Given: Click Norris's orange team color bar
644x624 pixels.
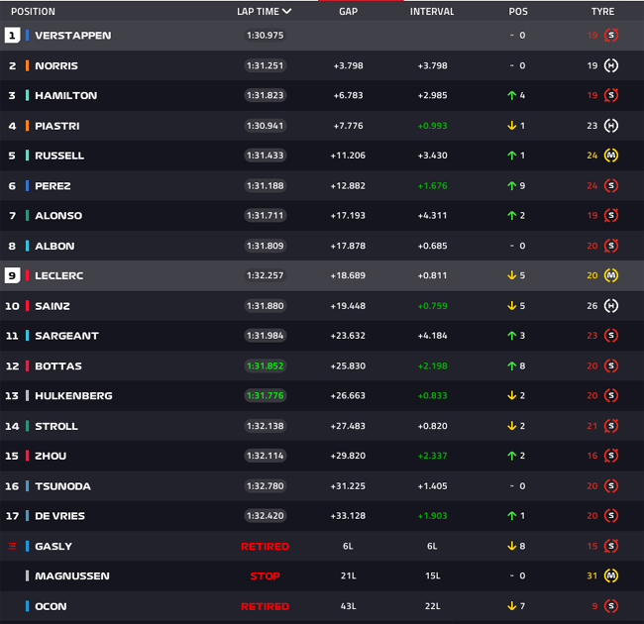Looking at the screenshot, I should [27, 65].
